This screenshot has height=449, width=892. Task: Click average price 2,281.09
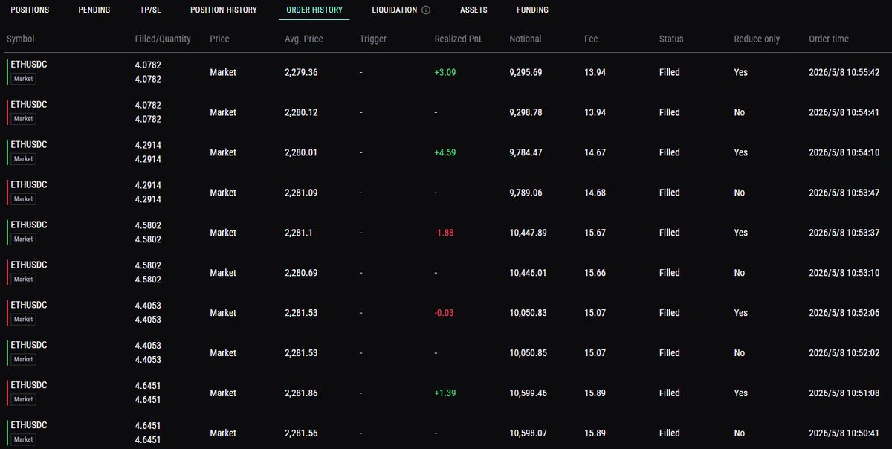pos(301,193)
